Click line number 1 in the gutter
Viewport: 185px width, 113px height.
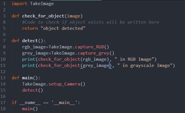[4, 4]
